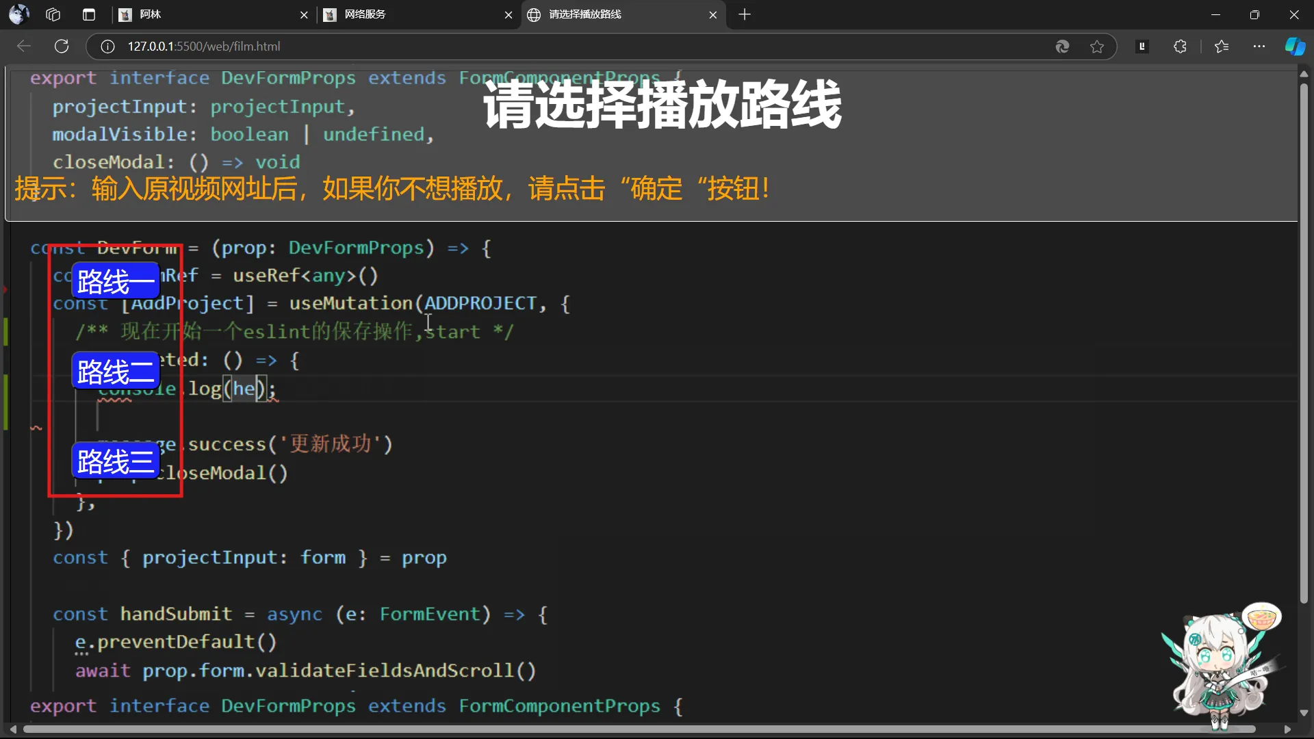Close the 请选择播放路线 tab
Viewport: 1314px width, 739px height.
point(713,14)
